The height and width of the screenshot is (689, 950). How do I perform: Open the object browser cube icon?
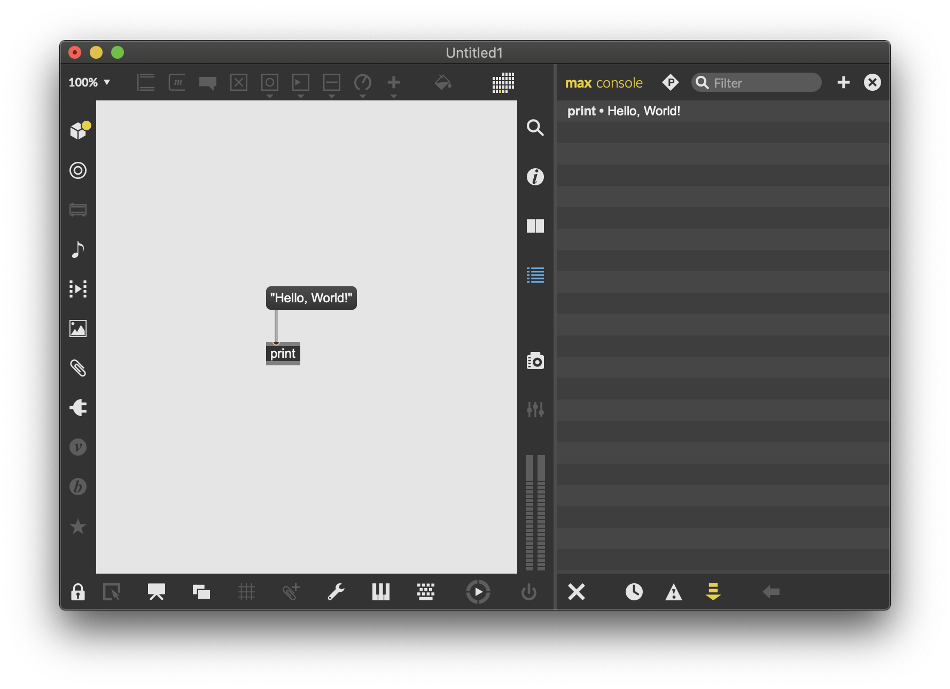pos(80,130)
